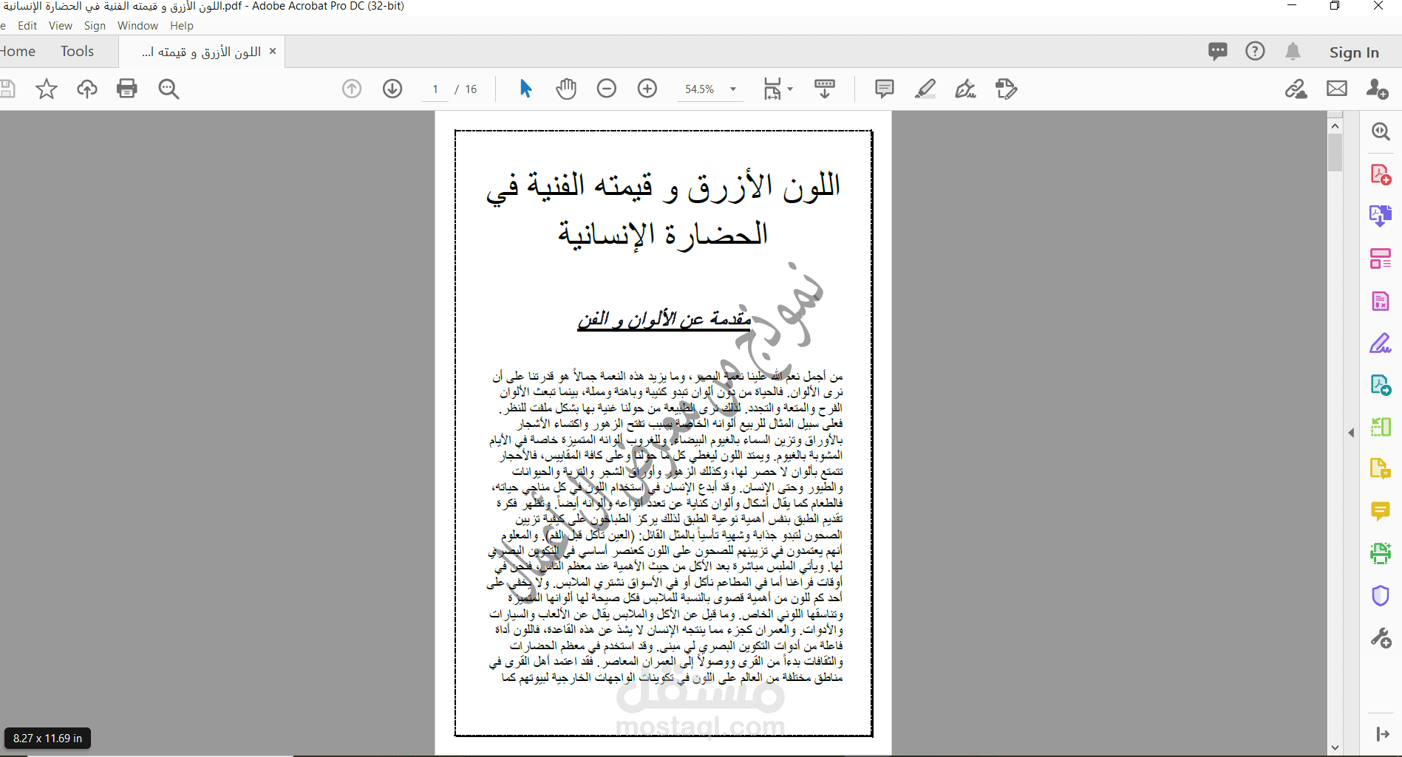Open Organize Pages tool in side panel
This screenshot has height=757, width=1402.
click(1381, 258)
